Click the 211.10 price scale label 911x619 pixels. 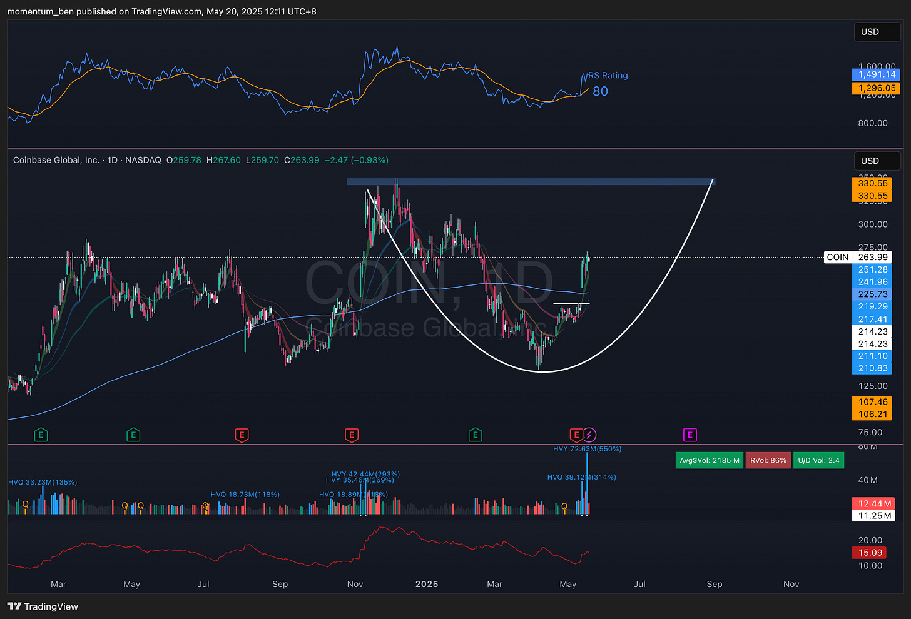872,356
